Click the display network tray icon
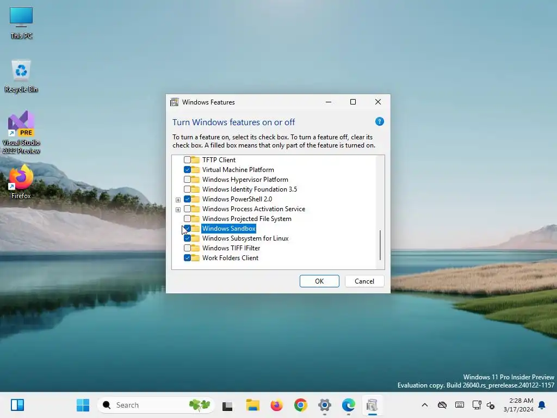This screenshot has height=418, width=557. pyautogui.click(x=476, y=405)
